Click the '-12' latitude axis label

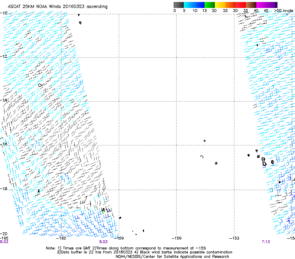[x=4, y=57]
